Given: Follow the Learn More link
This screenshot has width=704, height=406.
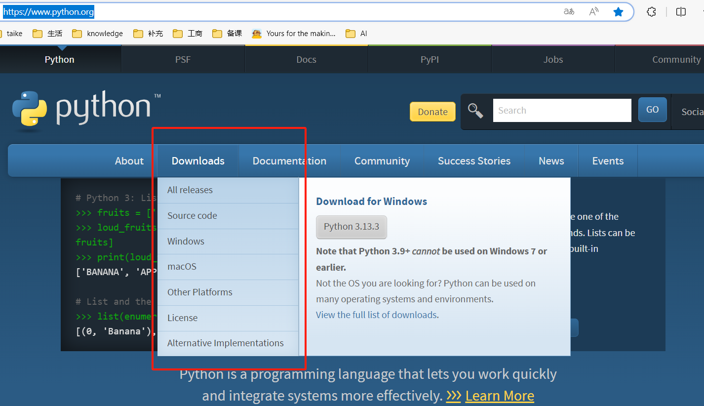Looking at the screenshot, I should coord(500,396).
